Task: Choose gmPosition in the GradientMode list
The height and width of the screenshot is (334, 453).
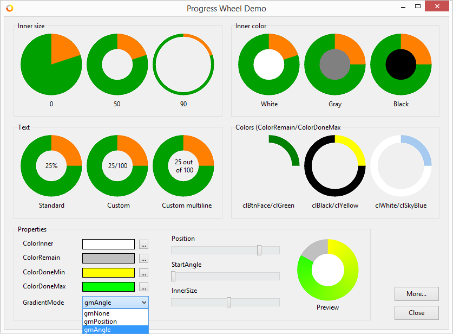Action: click(115, 322)
